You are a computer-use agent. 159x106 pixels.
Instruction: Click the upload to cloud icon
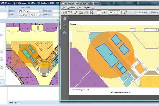click(x=81, y=12)
